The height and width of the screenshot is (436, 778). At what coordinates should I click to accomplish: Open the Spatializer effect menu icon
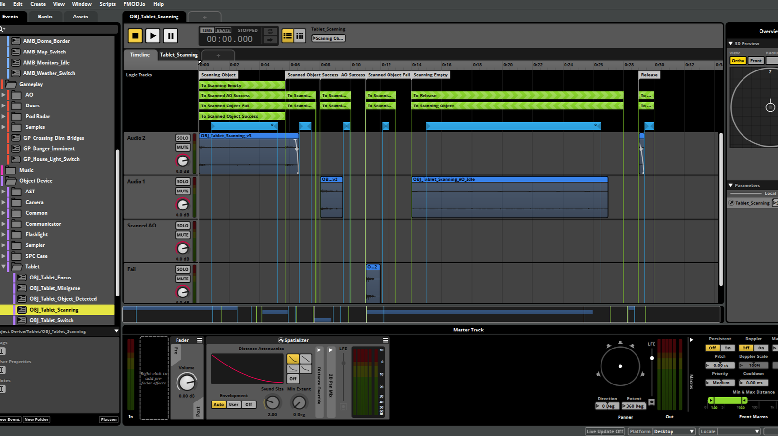[385, 340]
